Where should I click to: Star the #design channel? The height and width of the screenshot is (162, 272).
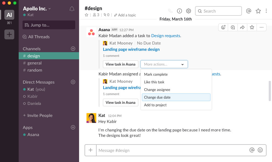(86, 15)
